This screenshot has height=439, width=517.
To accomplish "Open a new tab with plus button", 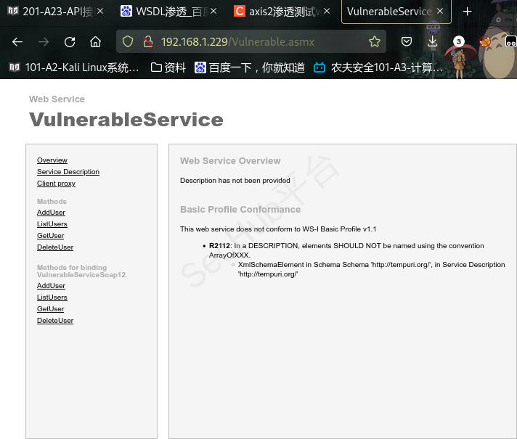I will pyautogui.click(x=468, y=12).
